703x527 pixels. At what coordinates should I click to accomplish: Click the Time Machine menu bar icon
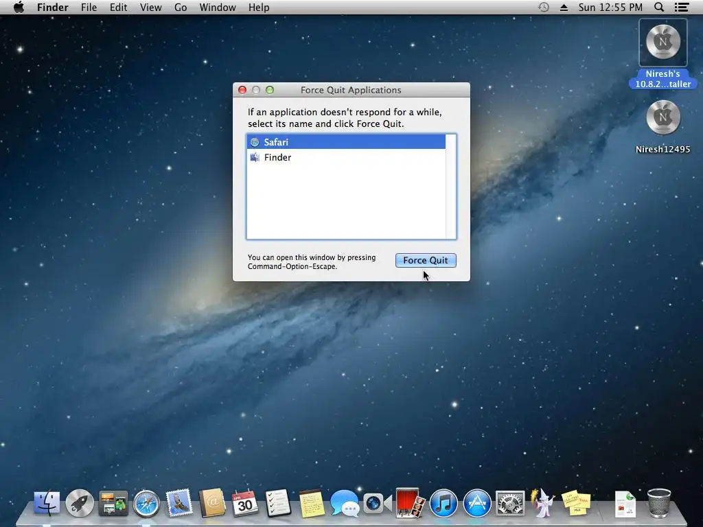coord(544,7)
